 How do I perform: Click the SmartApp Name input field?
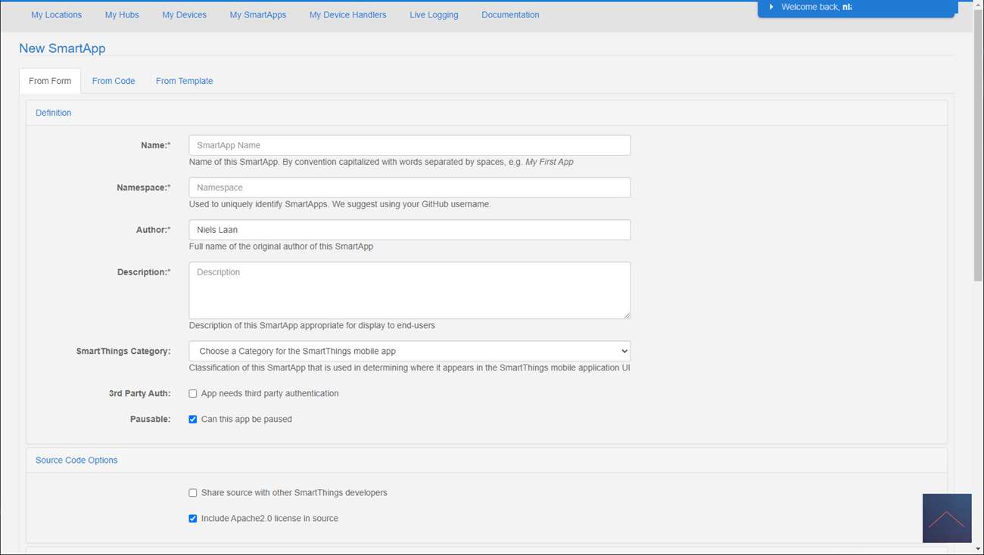[409, 145]
